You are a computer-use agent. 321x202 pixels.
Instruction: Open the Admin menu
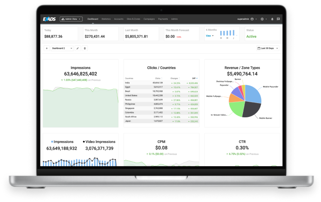tap(174, 19)
